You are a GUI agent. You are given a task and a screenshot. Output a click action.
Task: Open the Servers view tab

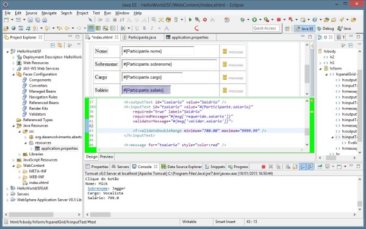(x=120, y=167)
